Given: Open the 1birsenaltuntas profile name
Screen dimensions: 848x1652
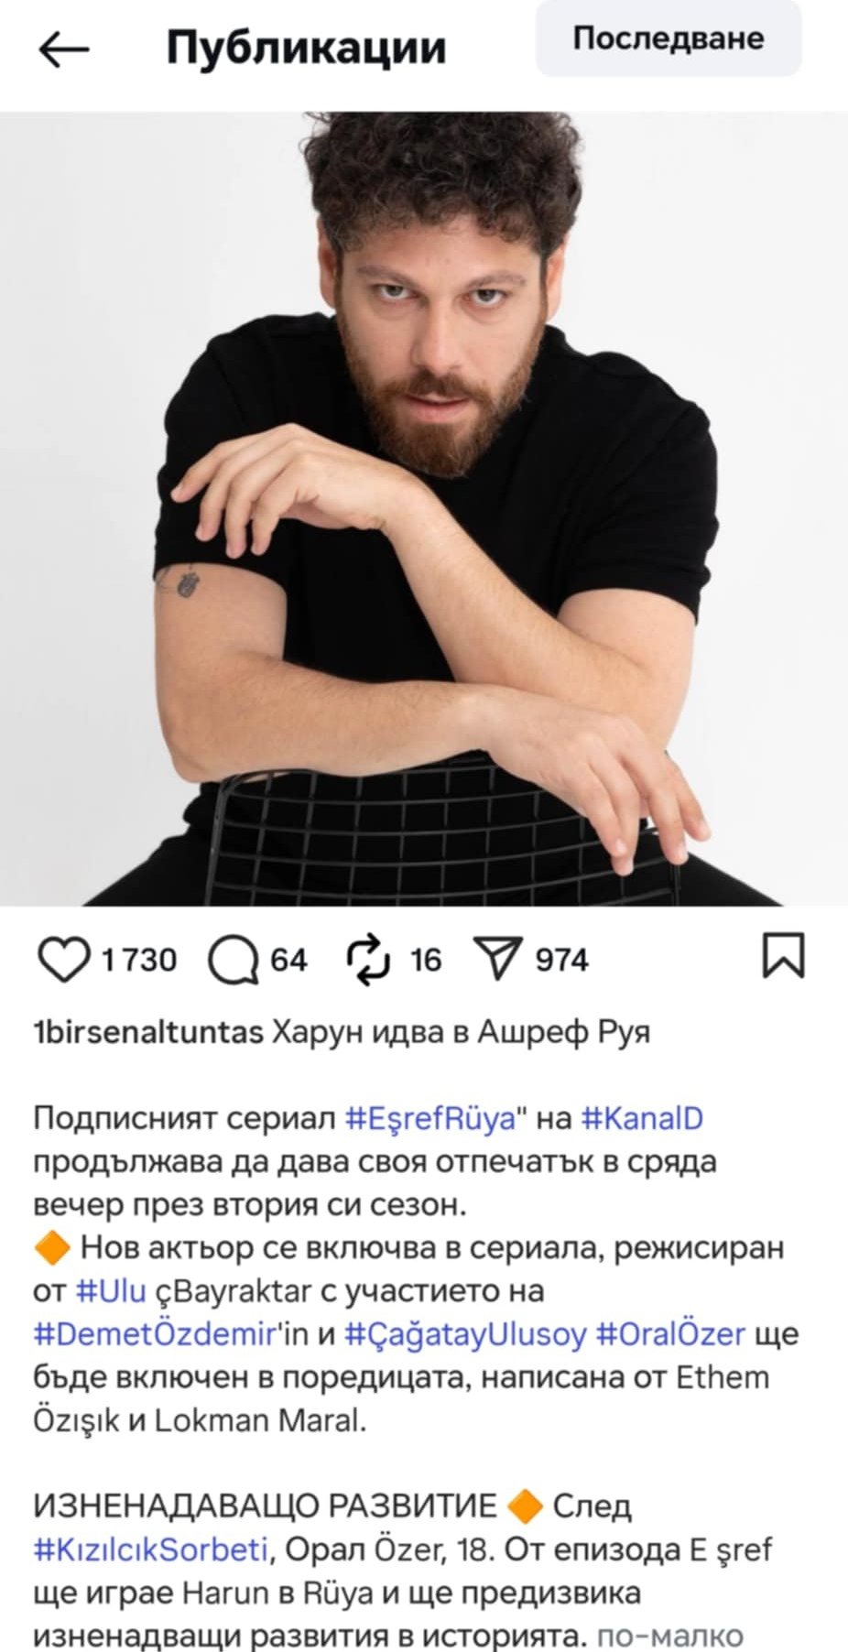Looking at the screenshot, I should pyautogui.click(x=148, y=1032).
